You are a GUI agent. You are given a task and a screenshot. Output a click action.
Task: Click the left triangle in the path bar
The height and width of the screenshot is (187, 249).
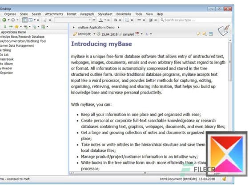pyautogui.click(x=74, y=27)
